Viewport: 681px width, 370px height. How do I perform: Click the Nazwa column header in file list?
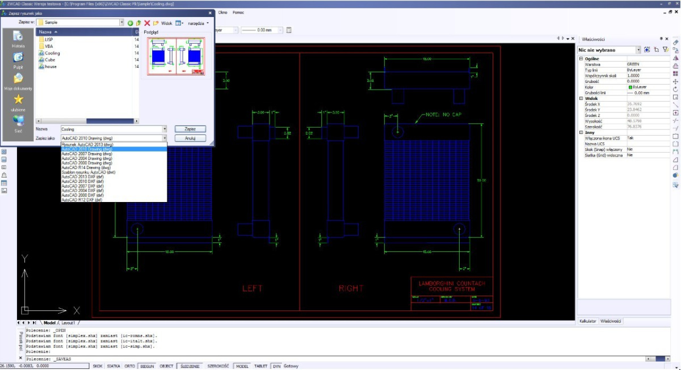[84, 32]
